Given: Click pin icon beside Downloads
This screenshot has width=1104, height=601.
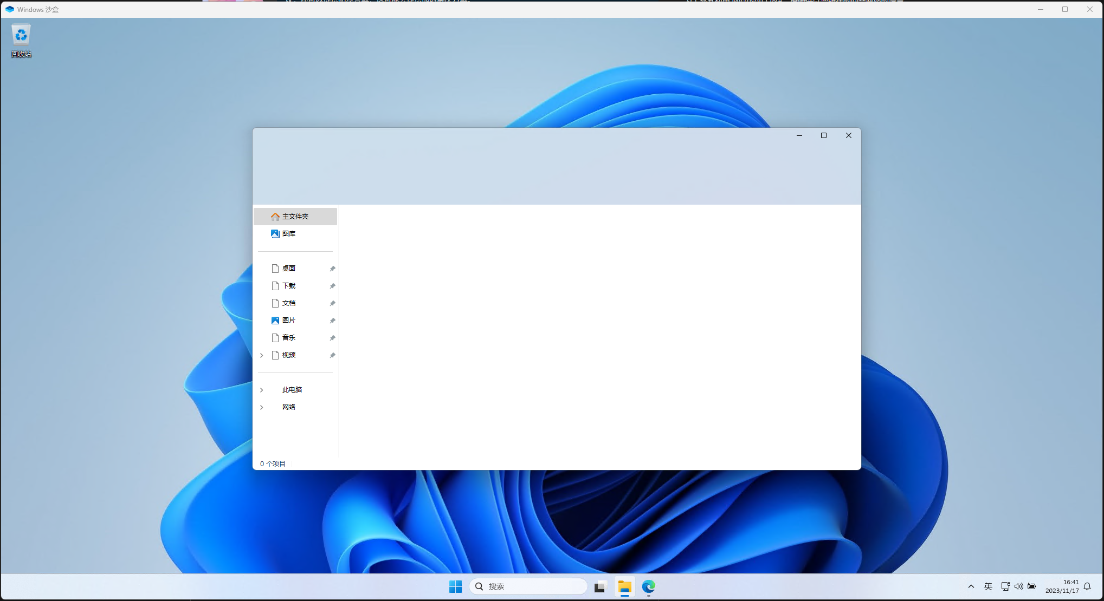Looking at the screenshot, I should point(332,286).
